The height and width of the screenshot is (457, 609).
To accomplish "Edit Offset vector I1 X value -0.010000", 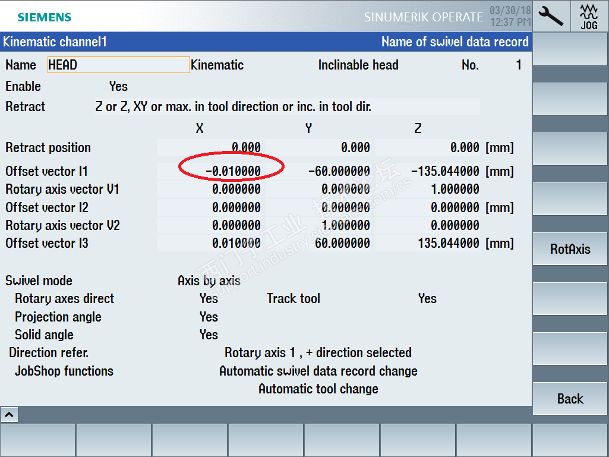I will coord(209,171).
